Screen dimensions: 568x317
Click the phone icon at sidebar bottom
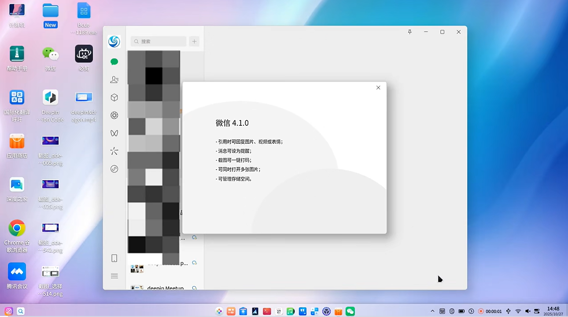[x=114, y=258]
